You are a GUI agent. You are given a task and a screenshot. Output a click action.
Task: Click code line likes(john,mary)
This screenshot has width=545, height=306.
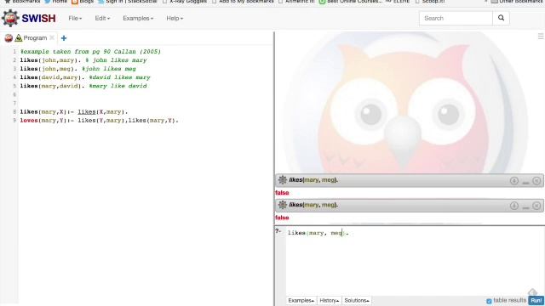(x=83, y=60)
